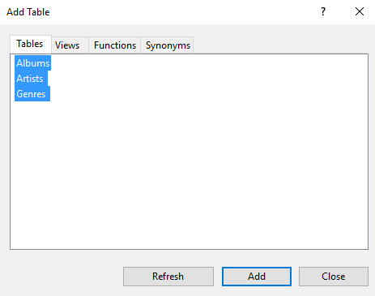Select the Artists table
This screenshot has height=296, width=375.
(x=31, y=79)
